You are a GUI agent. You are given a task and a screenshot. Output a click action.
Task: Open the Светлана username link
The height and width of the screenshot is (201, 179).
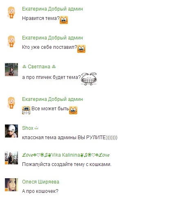(39, 67)
